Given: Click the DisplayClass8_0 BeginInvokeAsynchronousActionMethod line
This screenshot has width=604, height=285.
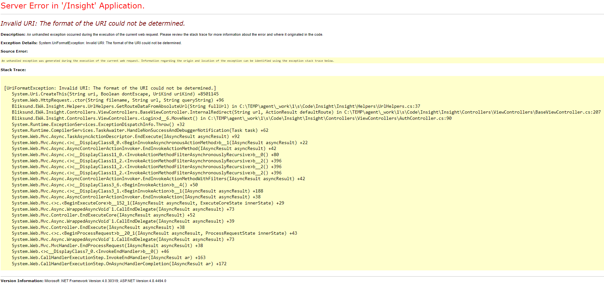Looking at the screenshot, I should [x=160, y=142].
